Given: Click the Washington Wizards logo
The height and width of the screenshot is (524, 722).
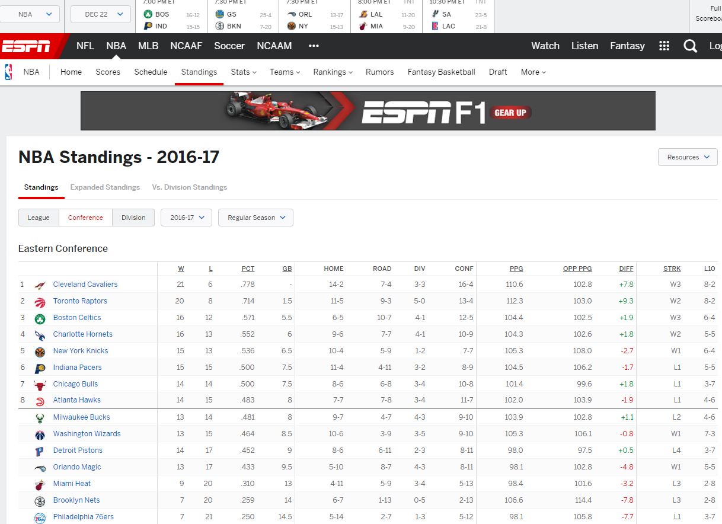Looking at the screenshot, I should point(40,434).
